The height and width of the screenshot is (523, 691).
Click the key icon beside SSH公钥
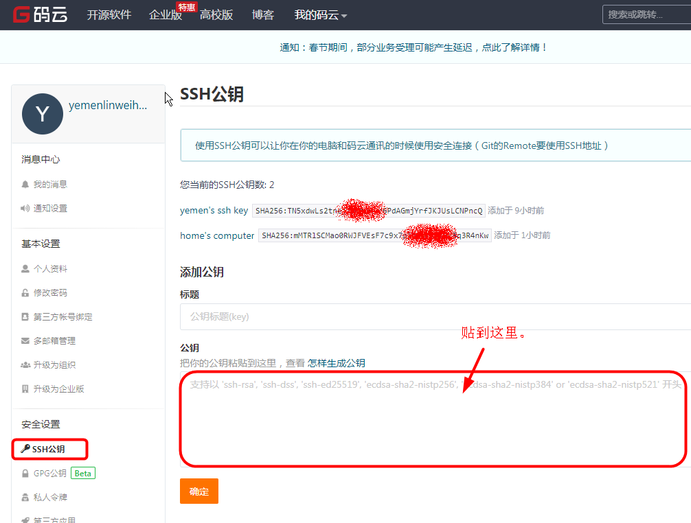(x=25, y=449)
